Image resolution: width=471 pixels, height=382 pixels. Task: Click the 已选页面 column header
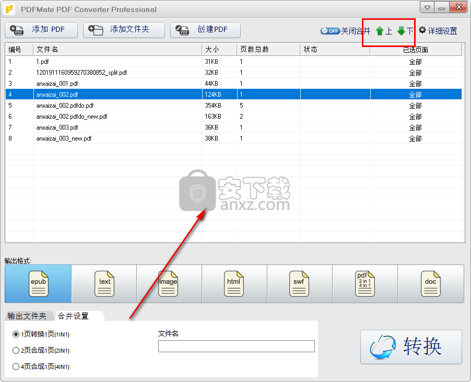click(x=416, y=50)
